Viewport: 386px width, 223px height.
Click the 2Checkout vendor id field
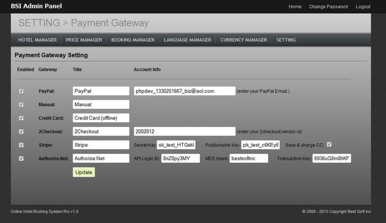click(x=184, y=131)
